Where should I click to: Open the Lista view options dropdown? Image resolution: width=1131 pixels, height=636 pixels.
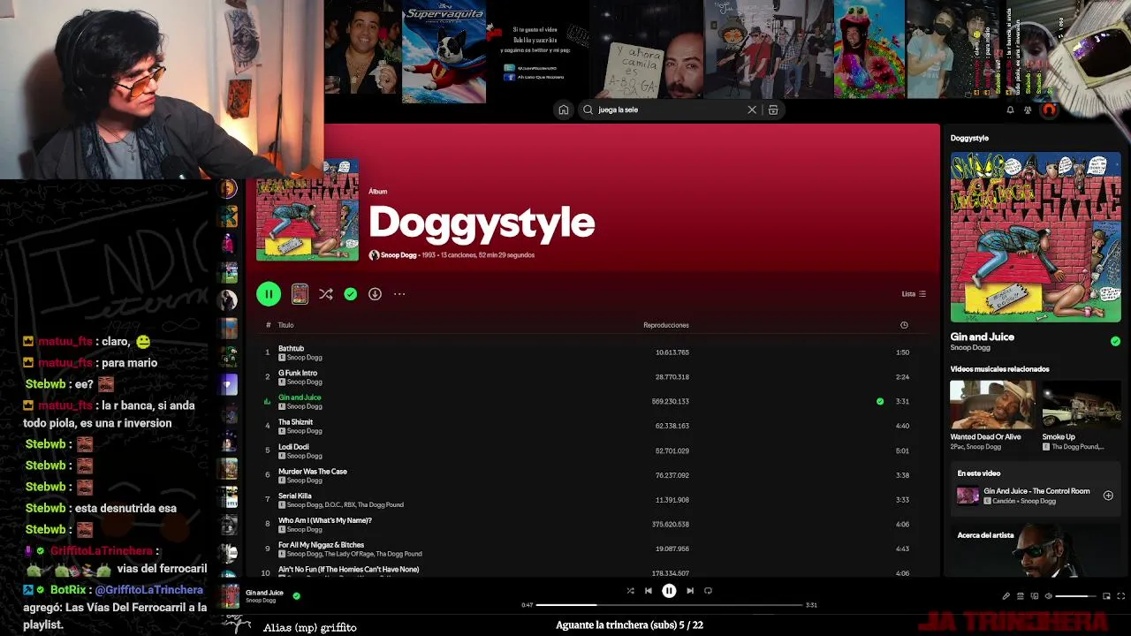pyautogui.click(x=914, y=294)
